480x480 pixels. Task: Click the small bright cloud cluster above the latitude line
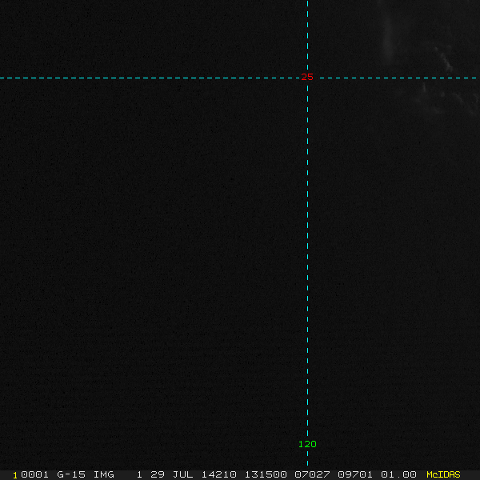coord(445,60)
